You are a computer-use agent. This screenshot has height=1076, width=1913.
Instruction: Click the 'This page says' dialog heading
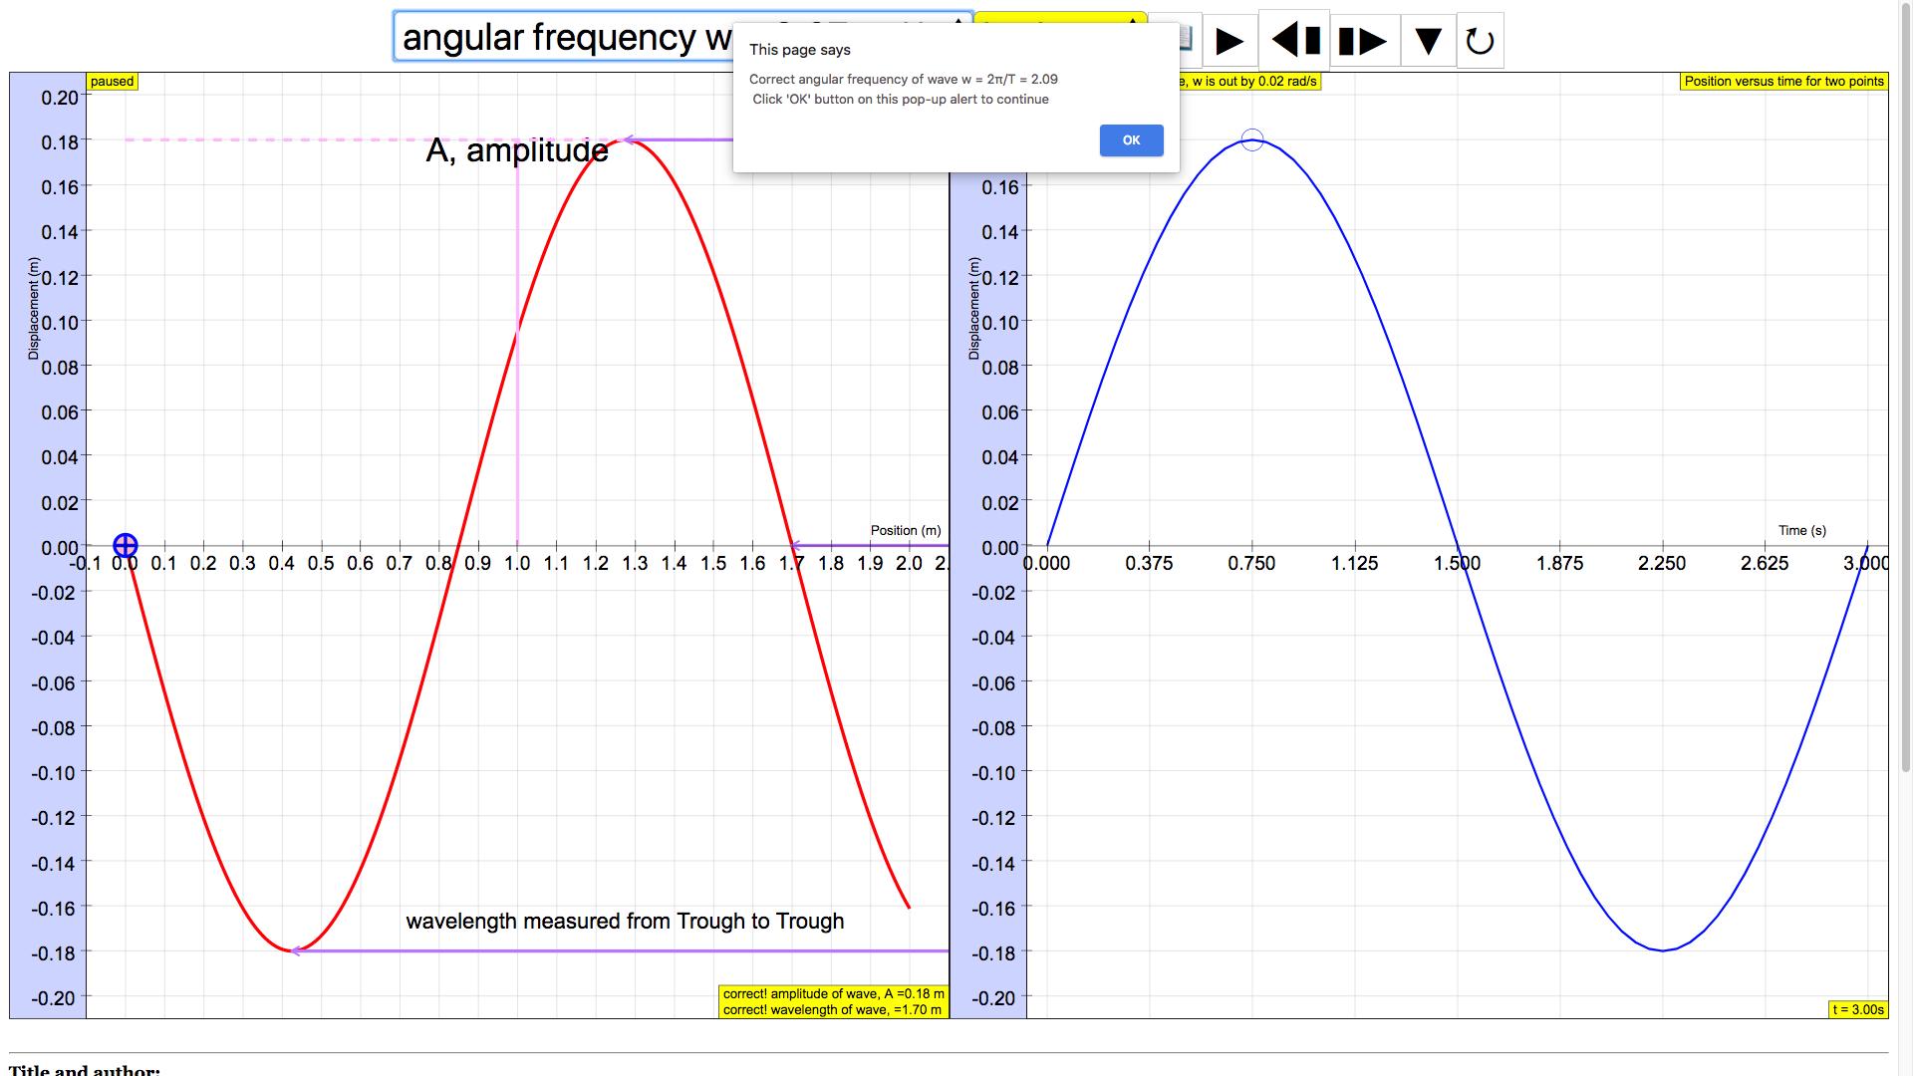pyautogui.click(x=800, y=50)
